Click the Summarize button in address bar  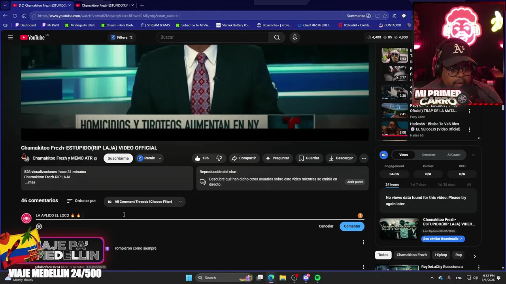tap(359, 16)
